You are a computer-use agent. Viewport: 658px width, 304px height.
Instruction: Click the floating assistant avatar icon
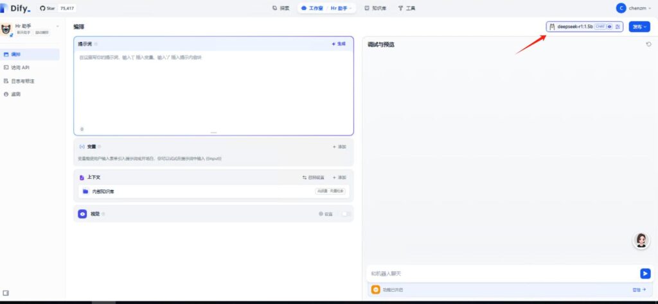(x=641, y=240)
